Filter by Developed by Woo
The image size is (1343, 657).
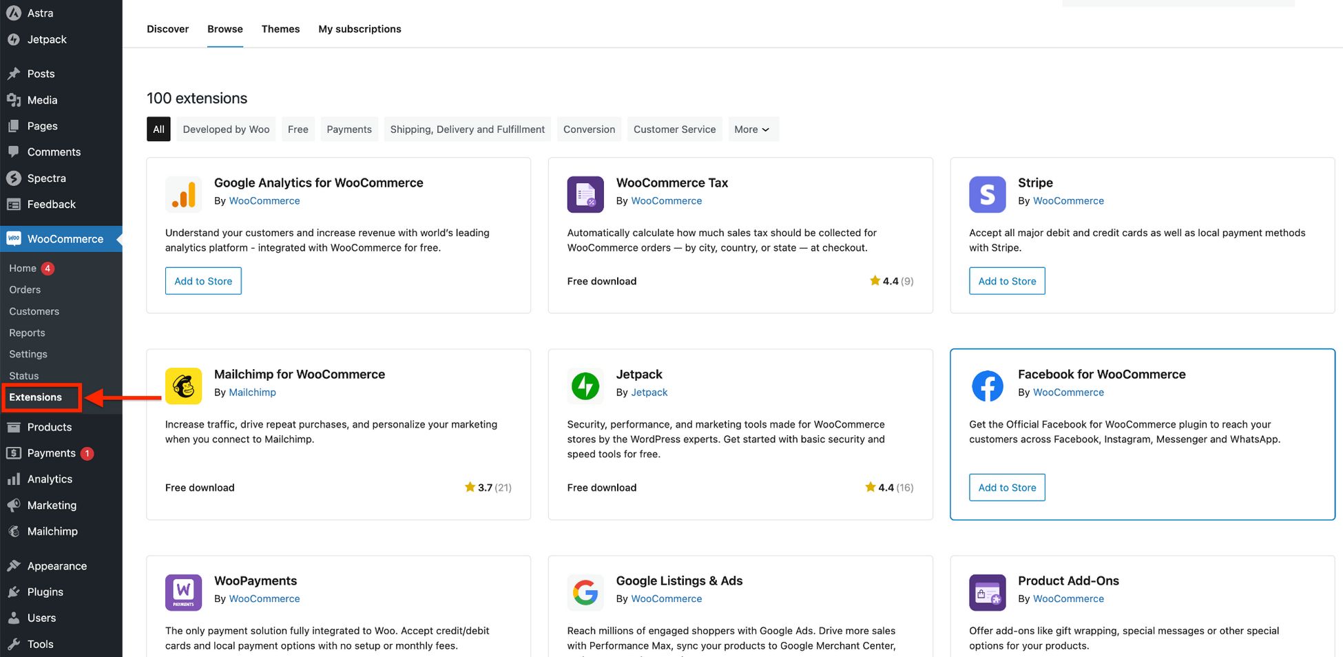click(226, 129)
